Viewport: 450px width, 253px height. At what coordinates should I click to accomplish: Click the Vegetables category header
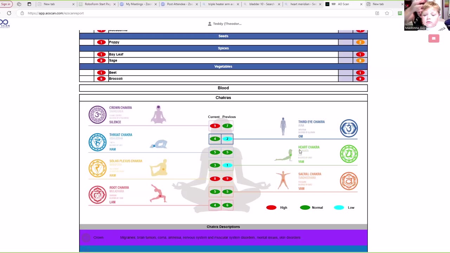click(x=223, y=66)
